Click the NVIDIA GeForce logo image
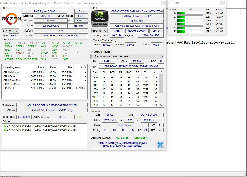Viewport: 247px width, 177px height. 100,19
